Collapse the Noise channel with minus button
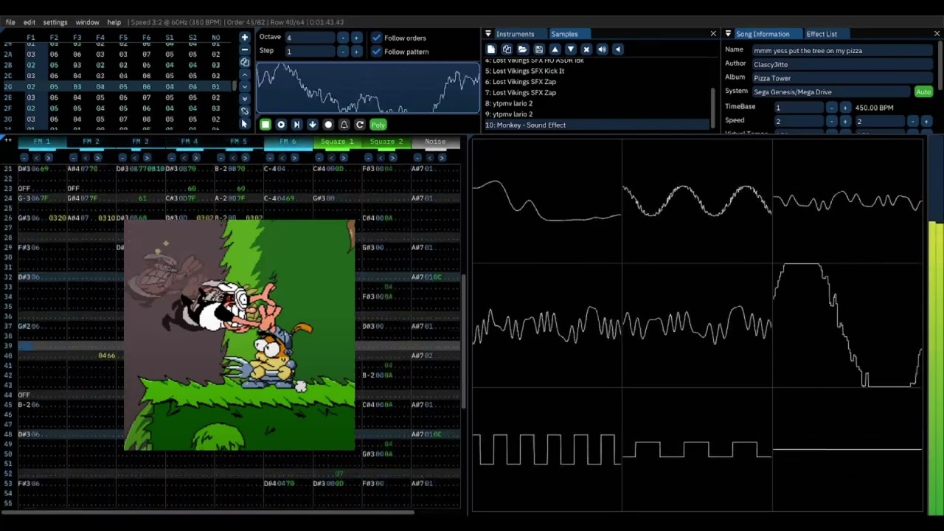944x531 pixels. (417, 157)
